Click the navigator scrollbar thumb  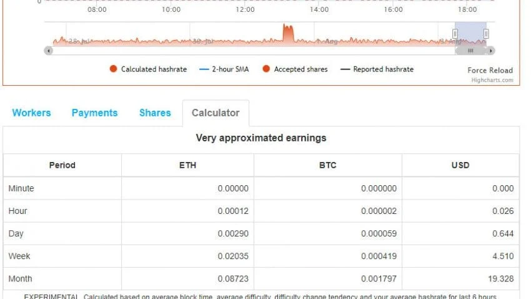[470, 51]
